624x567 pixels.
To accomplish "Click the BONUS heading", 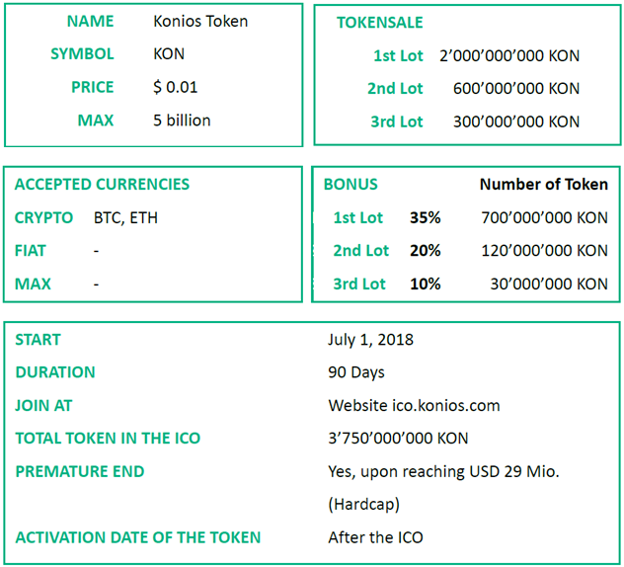I will [351, 184].
